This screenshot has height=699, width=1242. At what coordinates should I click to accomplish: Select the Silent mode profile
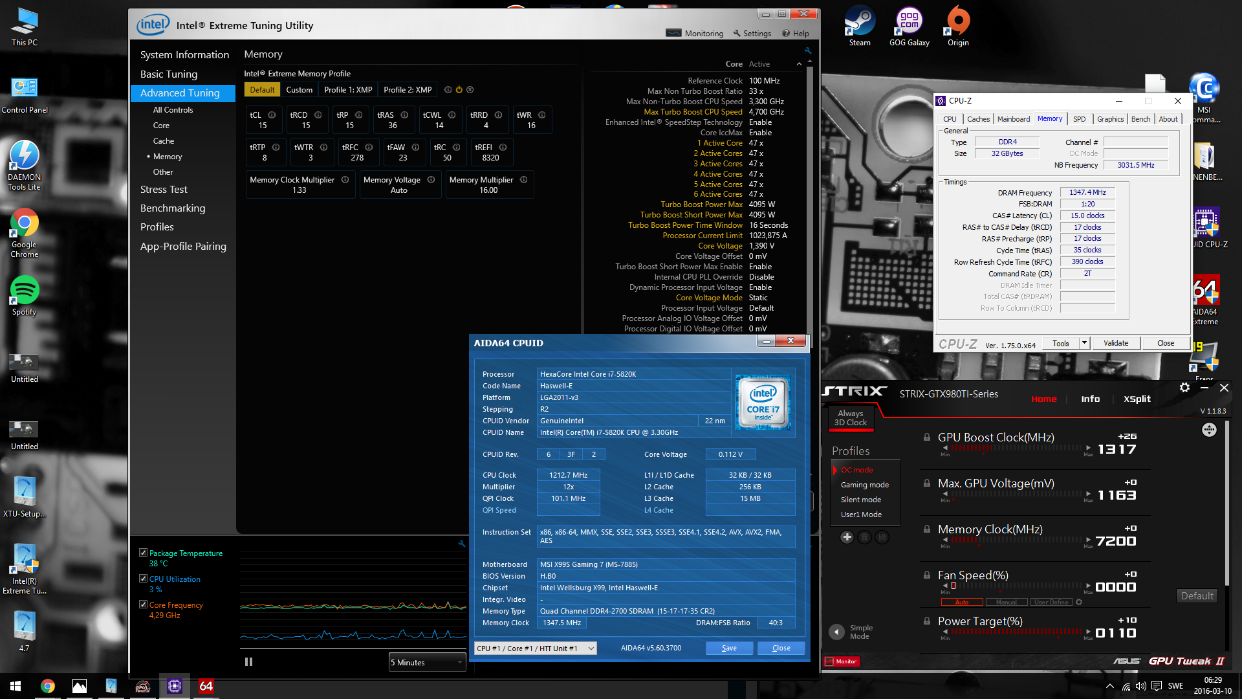click(x=860, y=500)
